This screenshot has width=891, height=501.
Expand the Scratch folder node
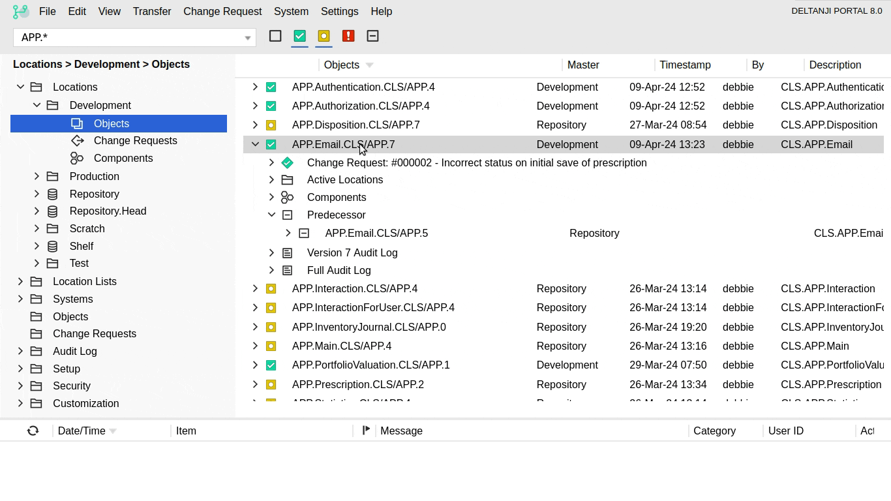click(37, 228)
